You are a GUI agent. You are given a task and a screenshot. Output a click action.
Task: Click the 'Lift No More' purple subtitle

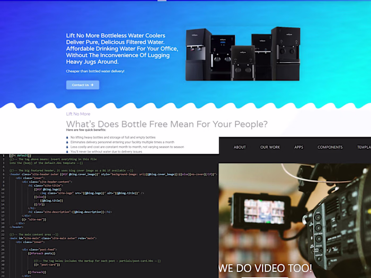[x=78, y=114]
